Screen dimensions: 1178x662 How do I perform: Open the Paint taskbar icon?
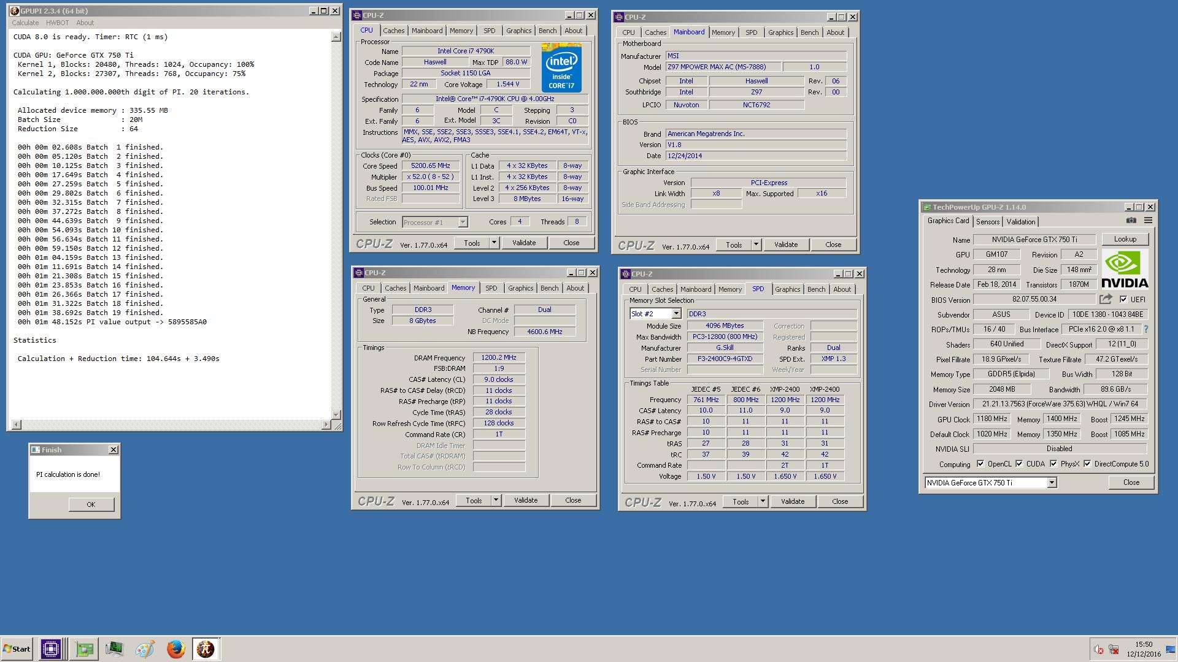click(145, 649)
